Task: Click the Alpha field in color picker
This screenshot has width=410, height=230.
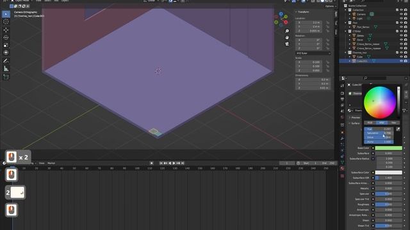Action: tap(379, 142)
